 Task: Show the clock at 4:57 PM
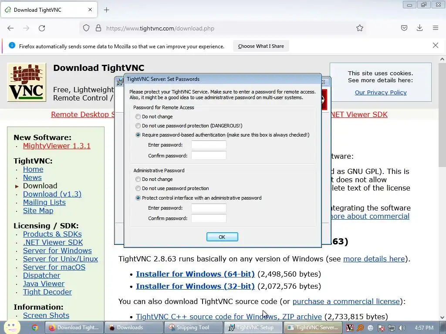click(x=424, y=328)
